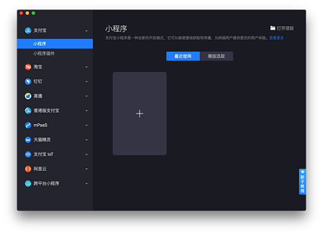The width and height of the screenshot is (323, 235).
Task: Expand the 香港版支付宝 section arrow
Action: 86,110
